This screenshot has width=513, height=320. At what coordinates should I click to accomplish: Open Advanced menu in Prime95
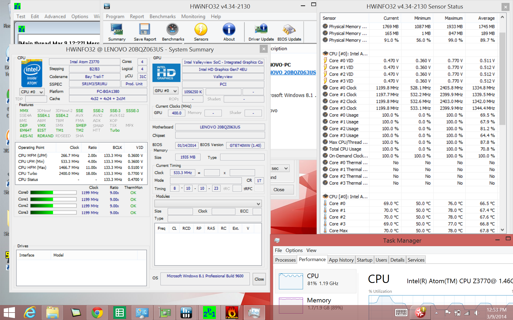(55, 17)
